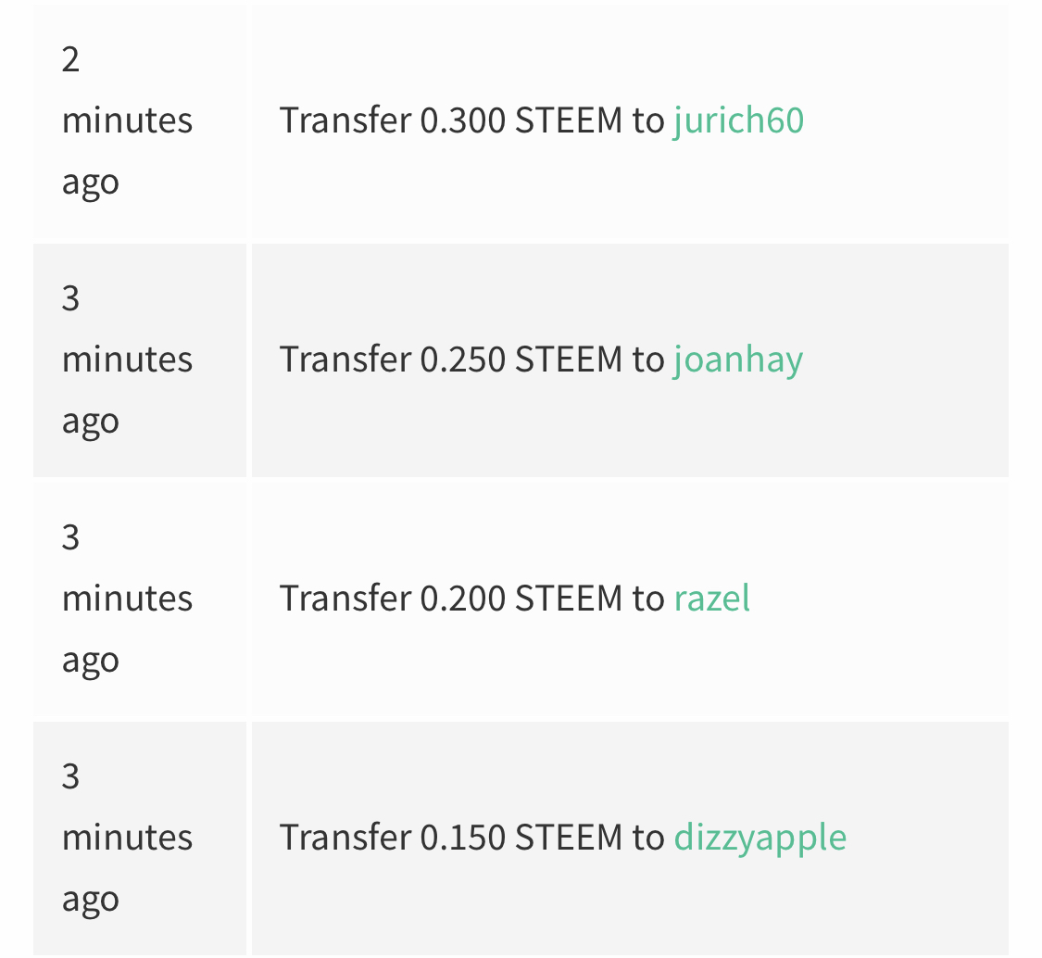Click the '2 minutes ago' timestamp

pyautogui.click(x=127, y=121)
